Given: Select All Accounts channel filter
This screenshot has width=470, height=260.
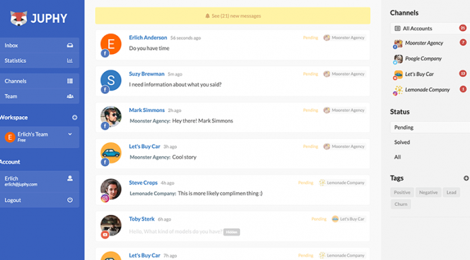Looking at the screenshot, I should tap(430, 28).
